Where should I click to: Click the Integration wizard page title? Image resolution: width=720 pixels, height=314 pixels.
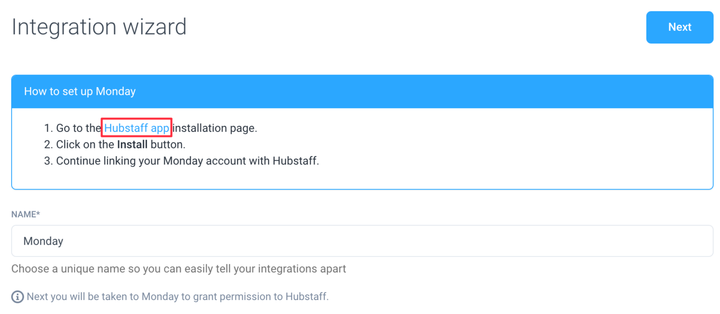99,27
